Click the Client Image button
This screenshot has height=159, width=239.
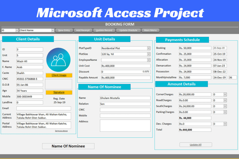pyautogui.click(x=59, y=75)
